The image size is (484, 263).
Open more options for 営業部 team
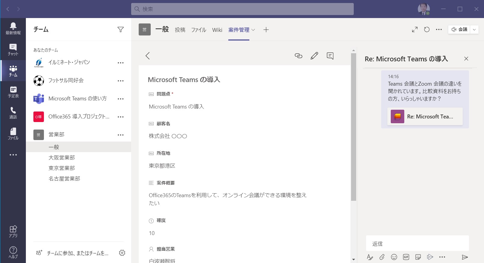point(121,135)
